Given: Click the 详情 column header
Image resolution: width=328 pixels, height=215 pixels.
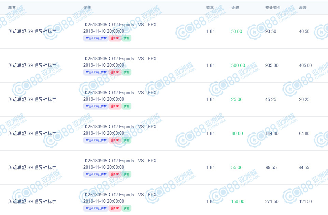Looking at the screenshot, I should click(87, 8).
